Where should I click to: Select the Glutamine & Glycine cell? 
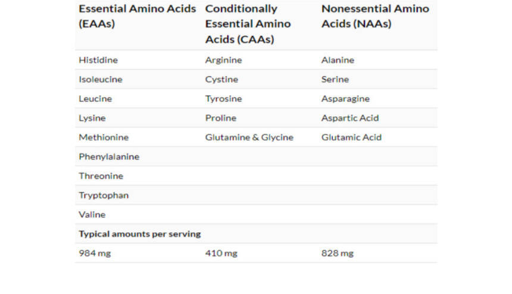tap(249, 137)
